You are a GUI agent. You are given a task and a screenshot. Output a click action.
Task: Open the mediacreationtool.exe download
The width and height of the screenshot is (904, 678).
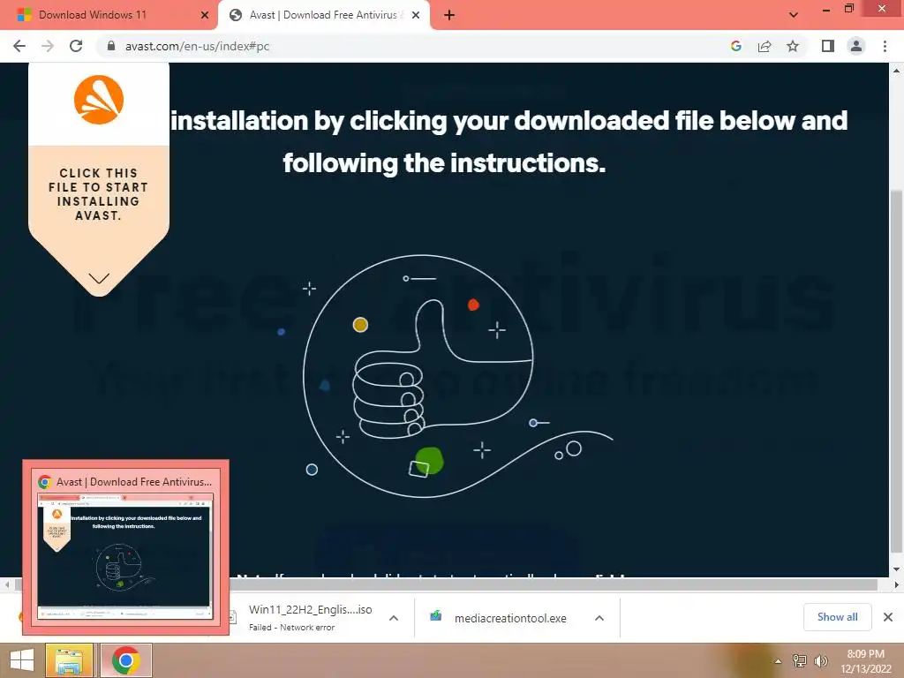pyautogui.click(x=510, y=618)
